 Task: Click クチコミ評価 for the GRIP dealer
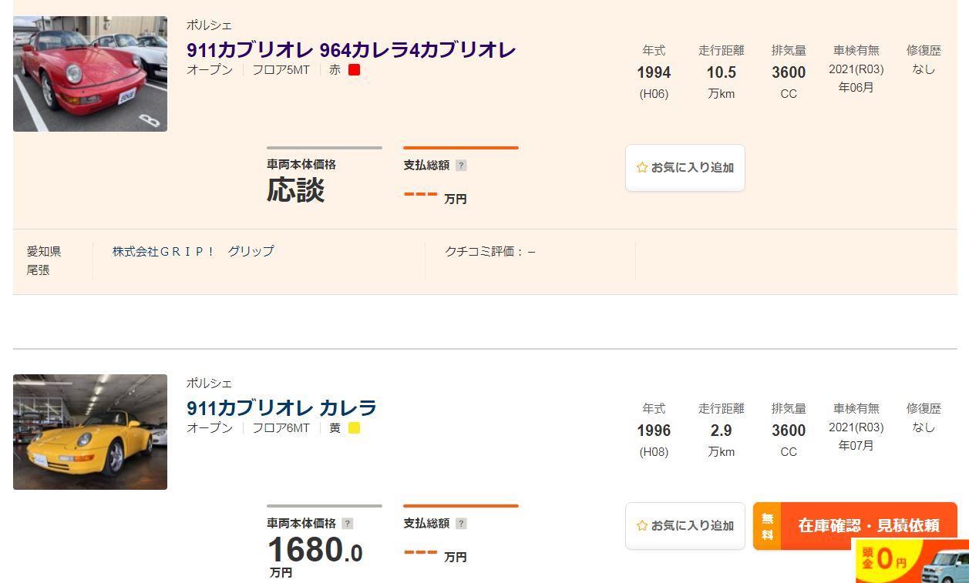coord(490,251)
